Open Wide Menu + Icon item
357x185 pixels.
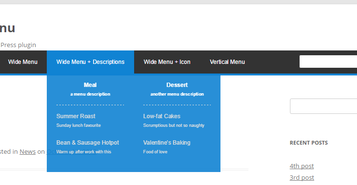coord(167,62)
